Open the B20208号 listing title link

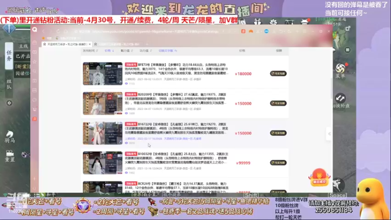click(x=176, y=99)
